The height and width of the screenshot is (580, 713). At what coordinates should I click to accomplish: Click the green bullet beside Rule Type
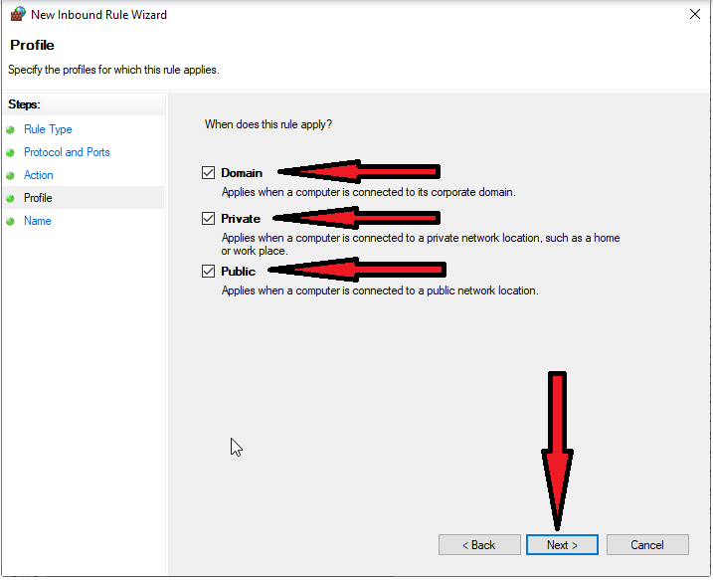[x=11, y=130]
